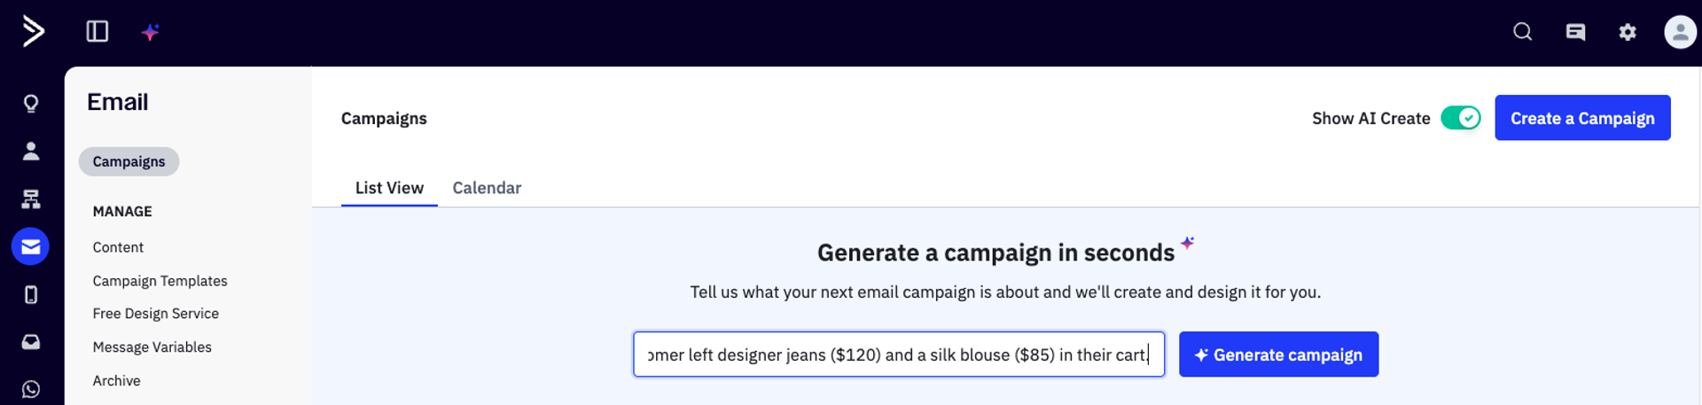
Task: Open the search magnifier icon
Action: coord(1522,32)
